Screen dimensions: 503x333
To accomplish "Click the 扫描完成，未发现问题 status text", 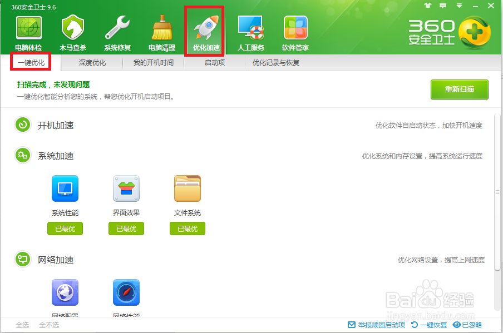I will [x=53, y=85].
